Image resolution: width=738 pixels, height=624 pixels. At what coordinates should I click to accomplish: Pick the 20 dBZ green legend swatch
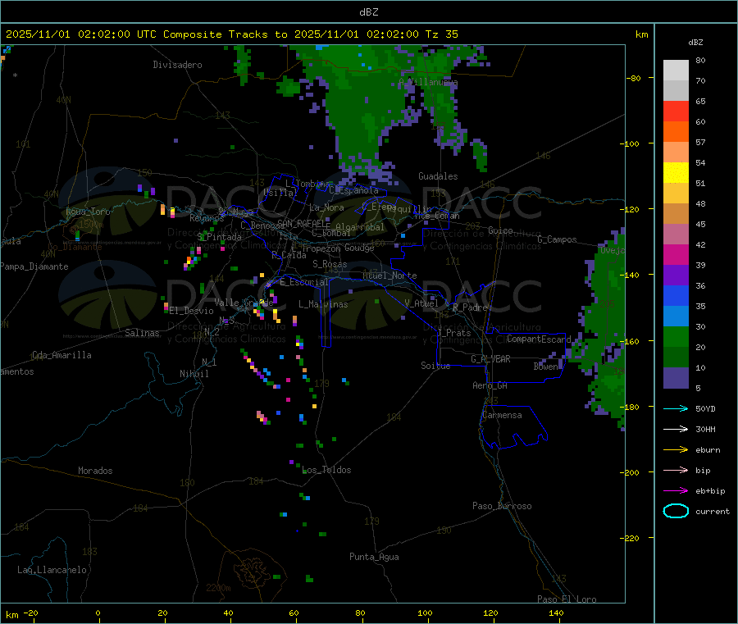click(676, 358)
